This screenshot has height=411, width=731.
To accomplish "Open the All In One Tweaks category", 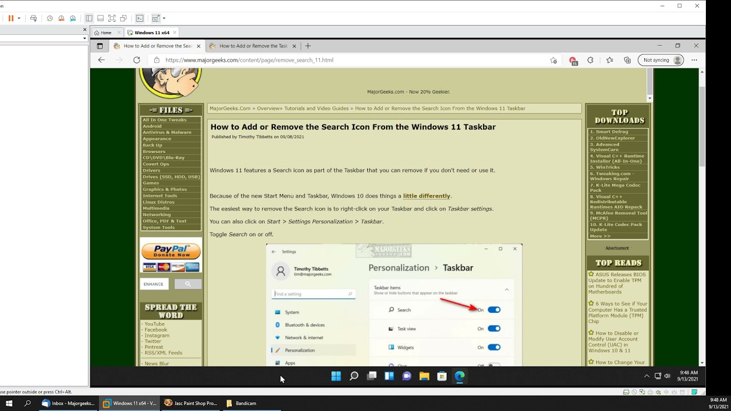I will [164, 120].
